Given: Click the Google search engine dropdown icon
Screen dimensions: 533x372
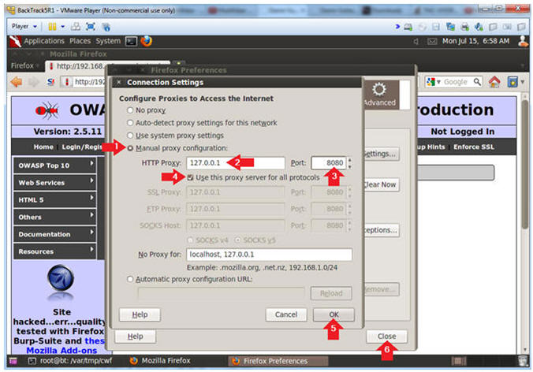Looking at the screenshot, I should [434, 82].
